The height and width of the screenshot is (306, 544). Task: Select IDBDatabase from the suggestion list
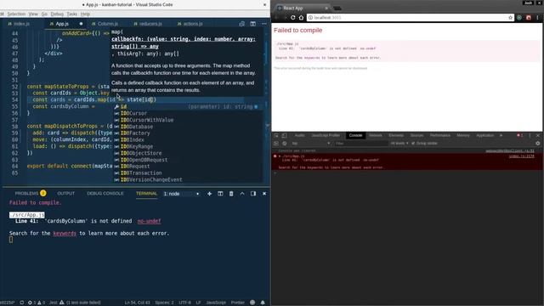point(188,127)
